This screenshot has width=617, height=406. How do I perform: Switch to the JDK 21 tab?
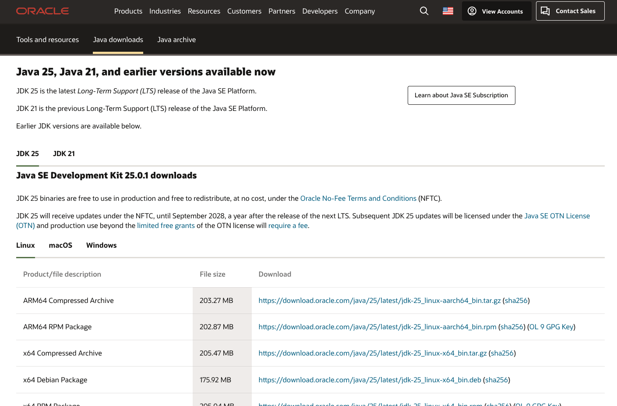tap(64, 153)
